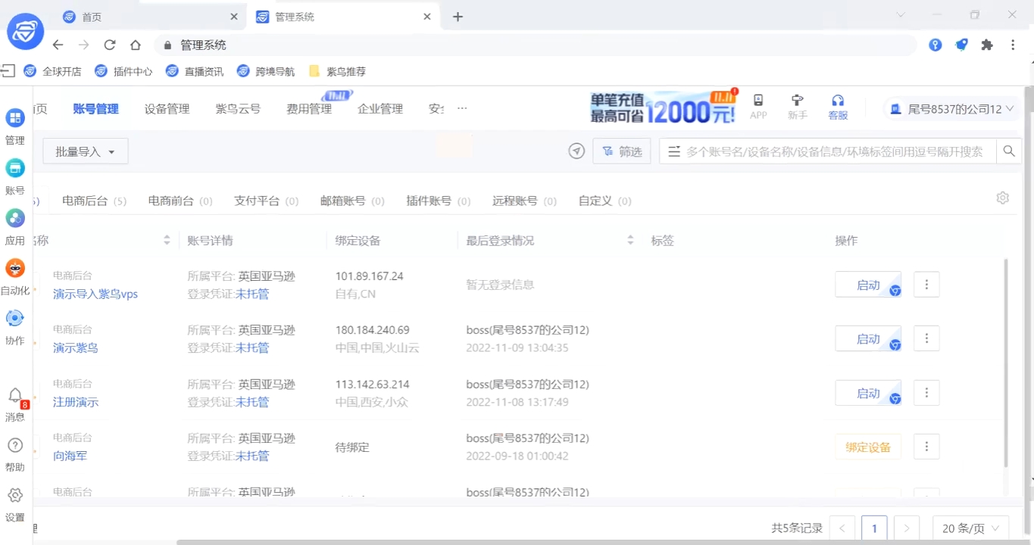Click the search magnifier icon
1034x545 pixels.
coord(1009,151)
